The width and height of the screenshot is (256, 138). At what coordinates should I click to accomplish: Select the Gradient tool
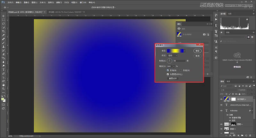(x=3, y=58)
